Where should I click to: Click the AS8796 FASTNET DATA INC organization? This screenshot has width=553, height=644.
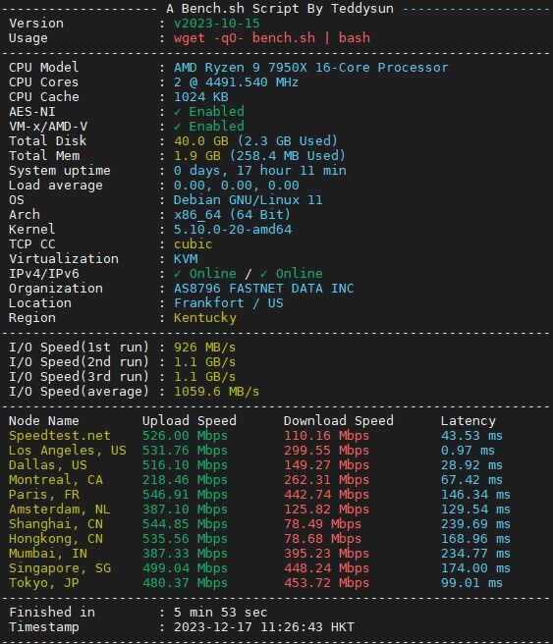pyautogui.click(x=263, y=289)
